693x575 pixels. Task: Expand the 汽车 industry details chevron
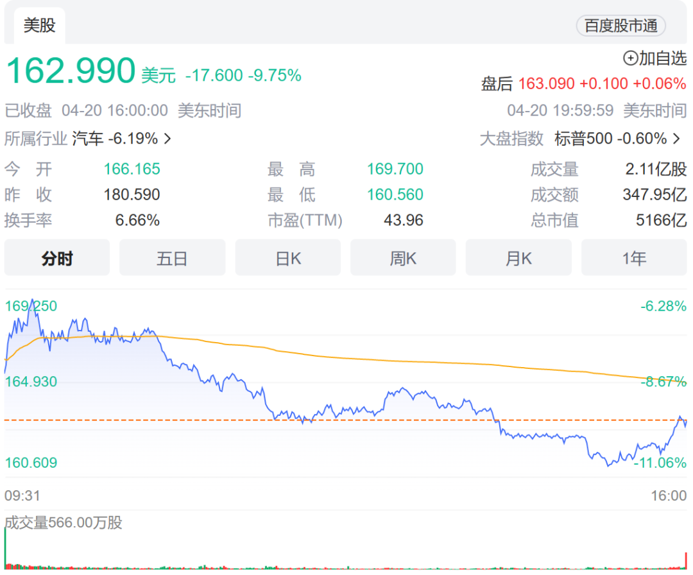pyautogui.click(x=166, y=138)
